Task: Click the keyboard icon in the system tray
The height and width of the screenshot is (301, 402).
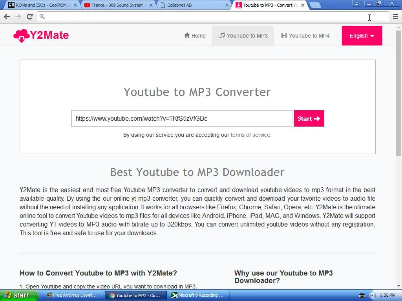Action: pyautogui.click(x=362, y=296)
